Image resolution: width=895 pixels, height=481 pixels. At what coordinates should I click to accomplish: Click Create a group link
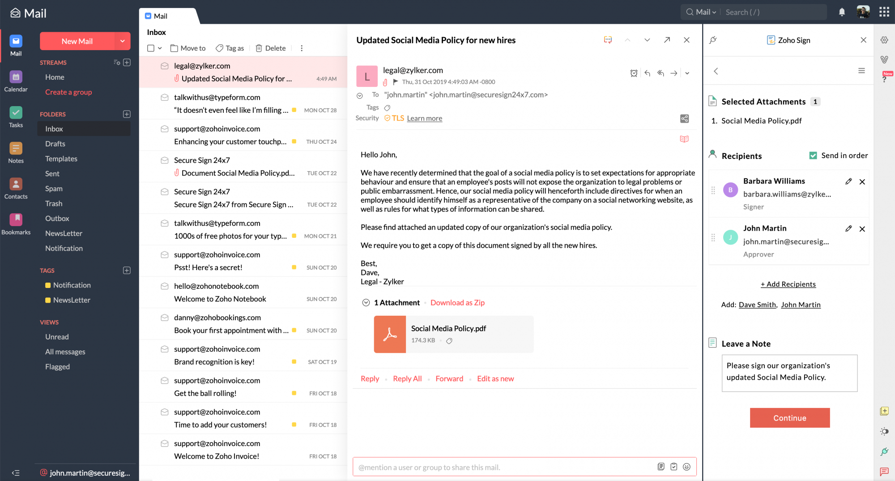pyautogui.click(x=68, y=92)
